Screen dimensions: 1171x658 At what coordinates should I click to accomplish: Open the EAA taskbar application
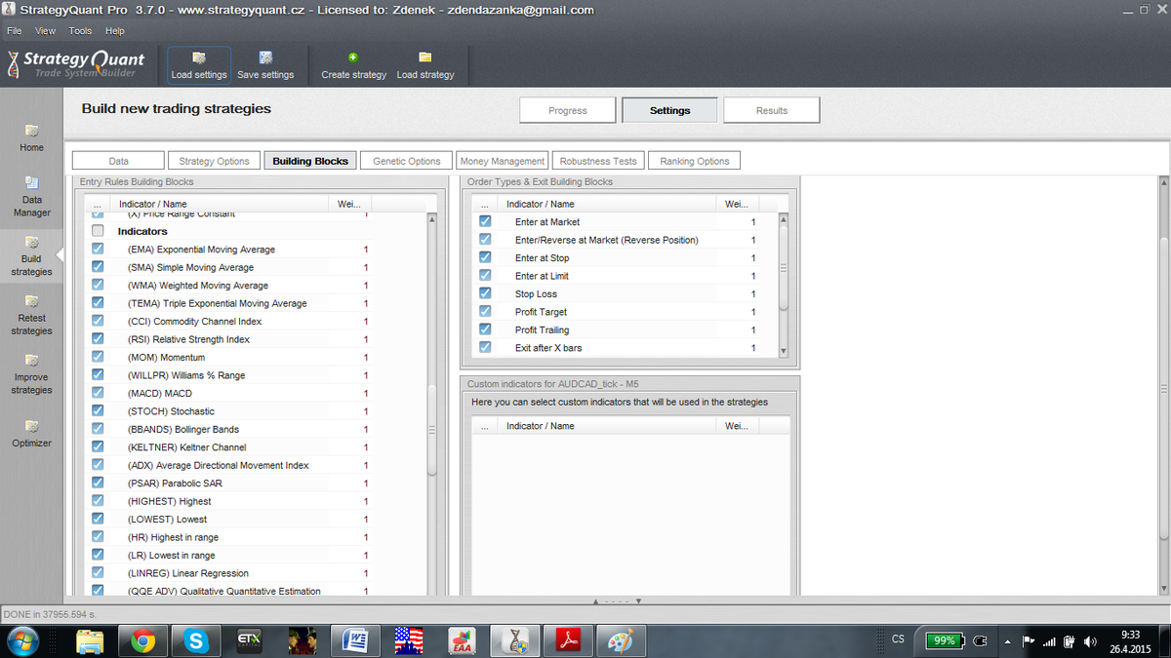[x=461, y=640]
